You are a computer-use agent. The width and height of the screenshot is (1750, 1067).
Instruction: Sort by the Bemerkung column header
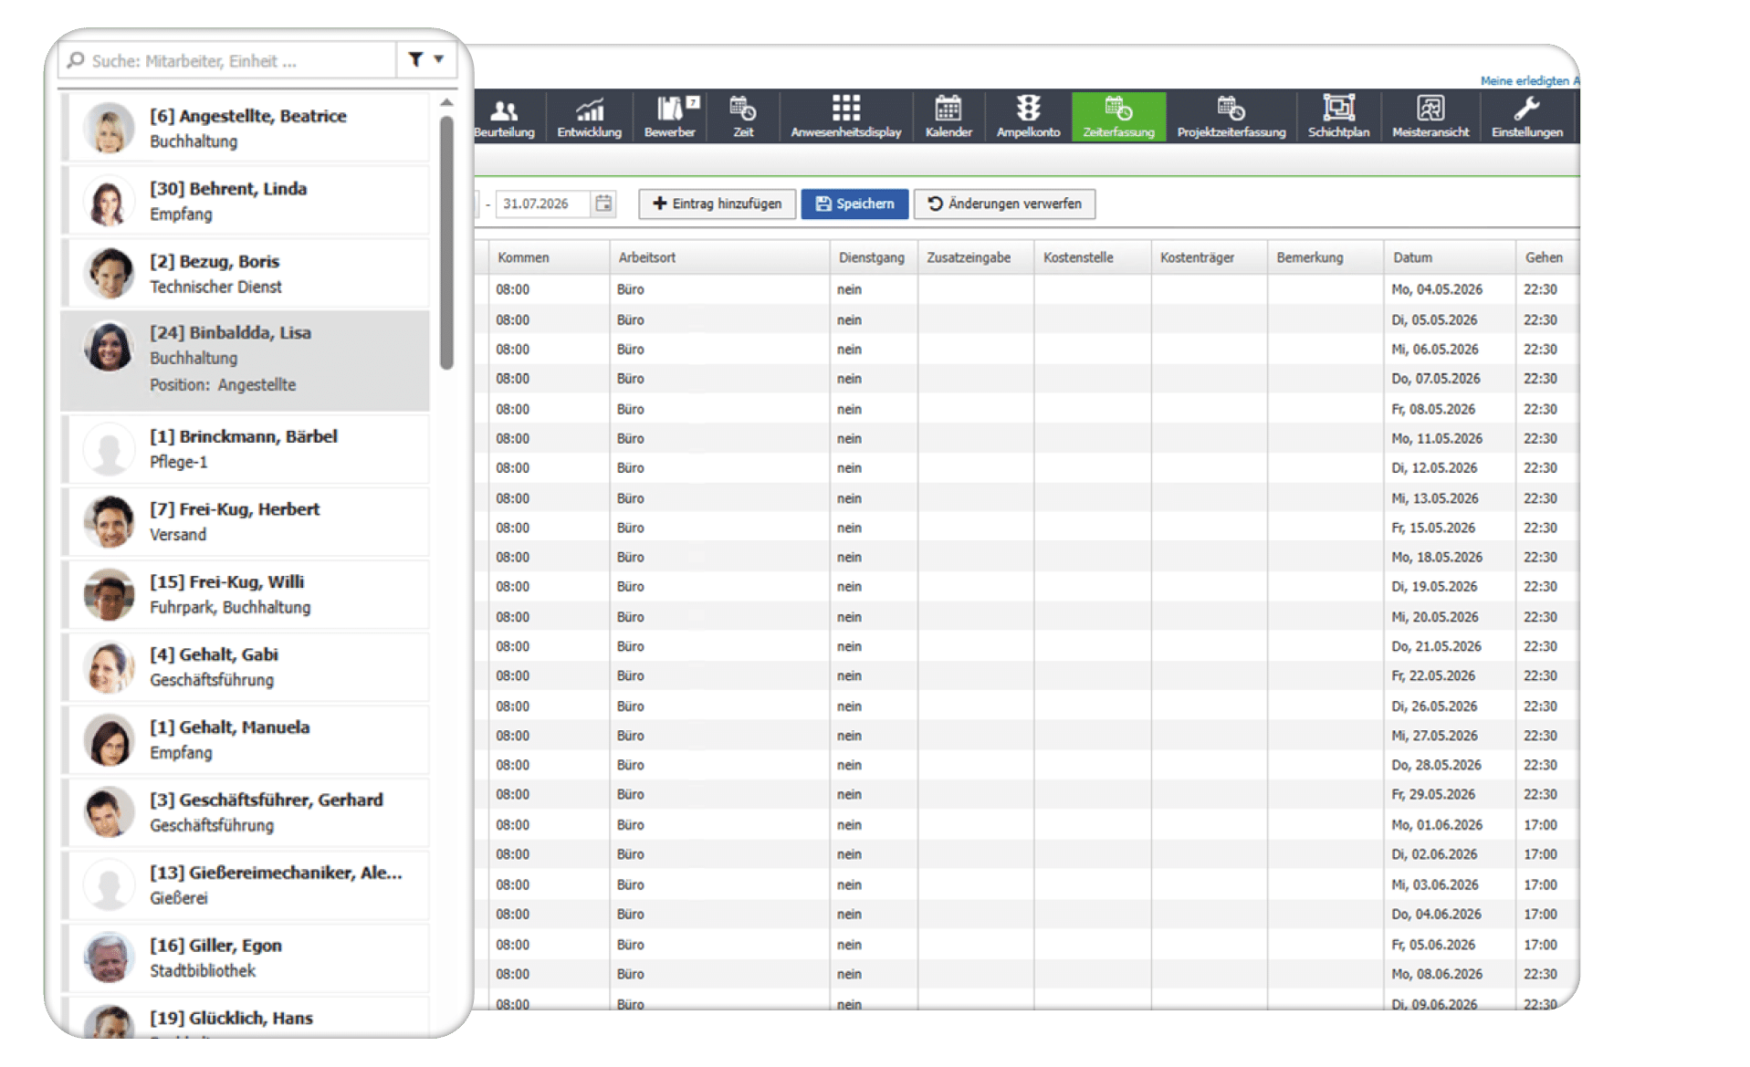click(x=1326, y=257)
